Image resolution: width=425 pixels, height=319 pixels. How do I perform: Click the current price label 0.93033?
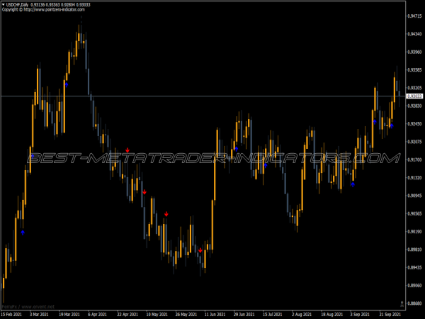point(413,96)
